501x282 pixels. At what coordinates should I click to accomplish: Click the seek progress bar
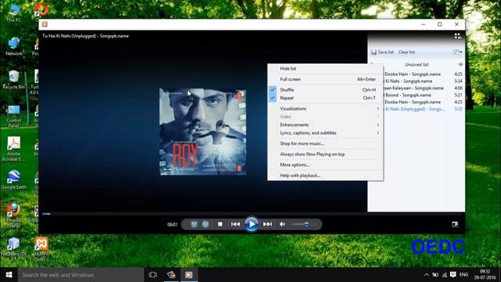[252, 214]
